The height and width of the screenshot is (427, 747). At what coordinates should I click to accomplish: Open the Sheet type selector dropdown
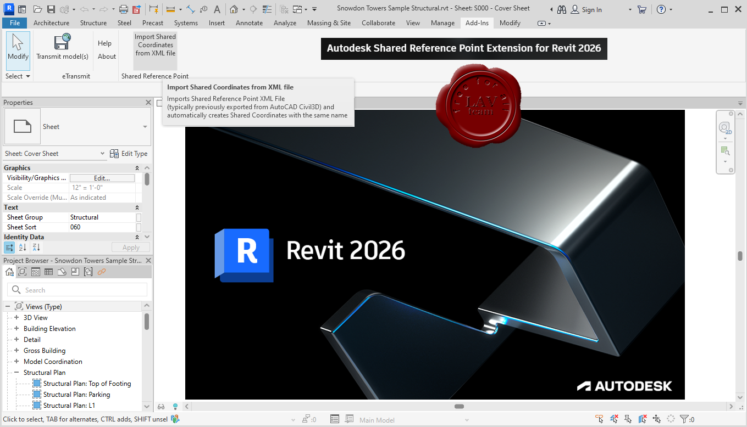tap(145, 127)
